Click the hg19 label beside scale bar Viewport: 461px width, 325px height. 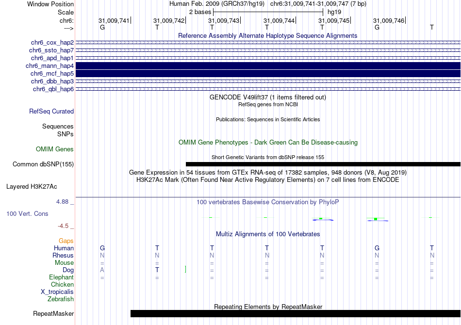pyautogui.click(x=334, y=12)
